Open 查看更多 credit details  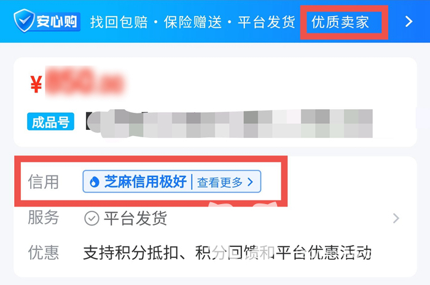click(220, 182)
